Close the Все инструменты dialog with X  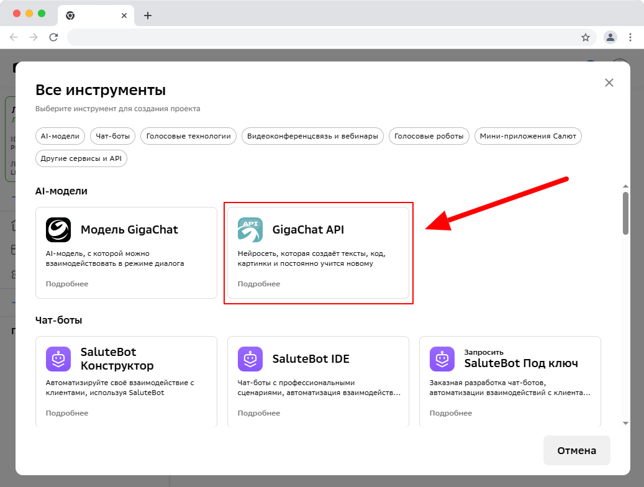(609, 83)
